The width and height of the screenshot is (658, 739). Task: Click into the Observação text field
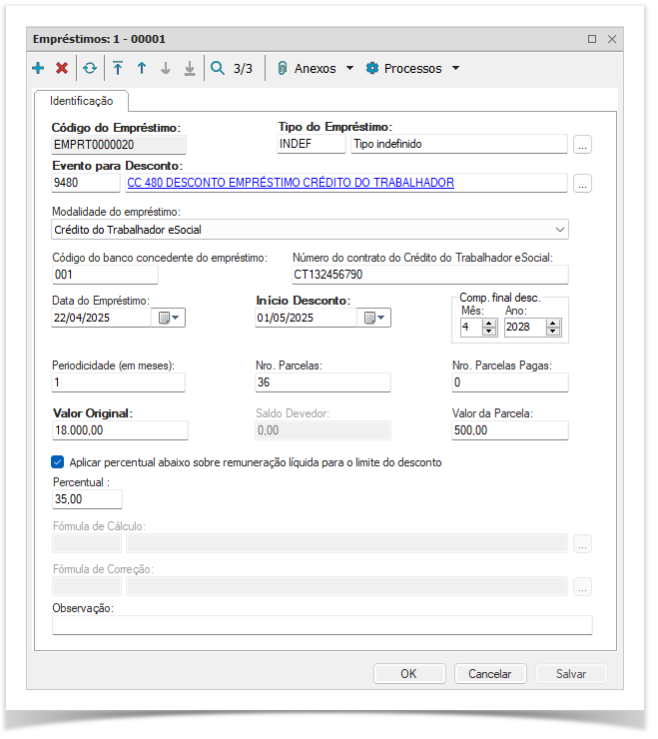(322, 625)
